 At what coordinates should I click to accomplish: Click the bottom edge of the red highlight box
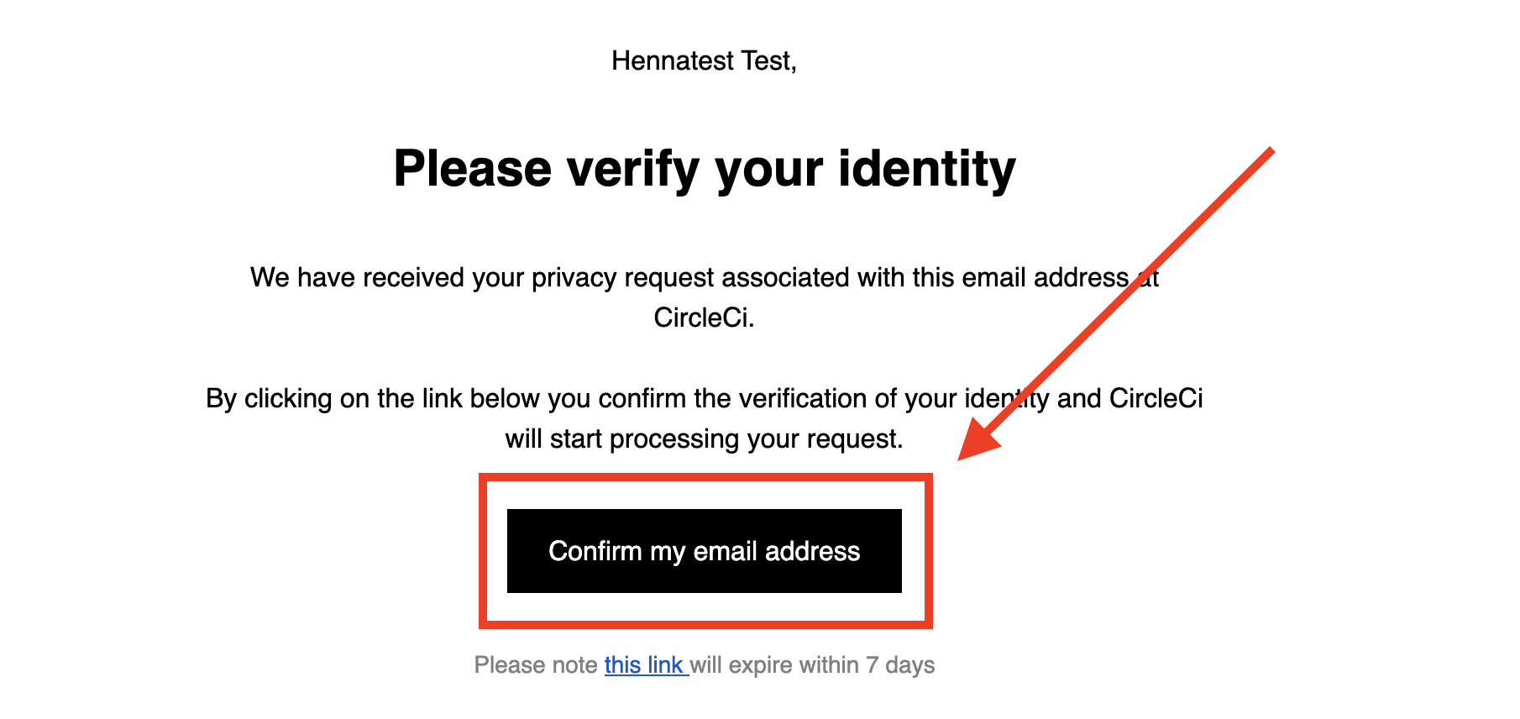(x=705, y=624)
